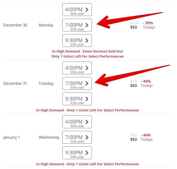
Task: Click chevron arrow on Monday 7:00PM button
Action: coord(87,25)
